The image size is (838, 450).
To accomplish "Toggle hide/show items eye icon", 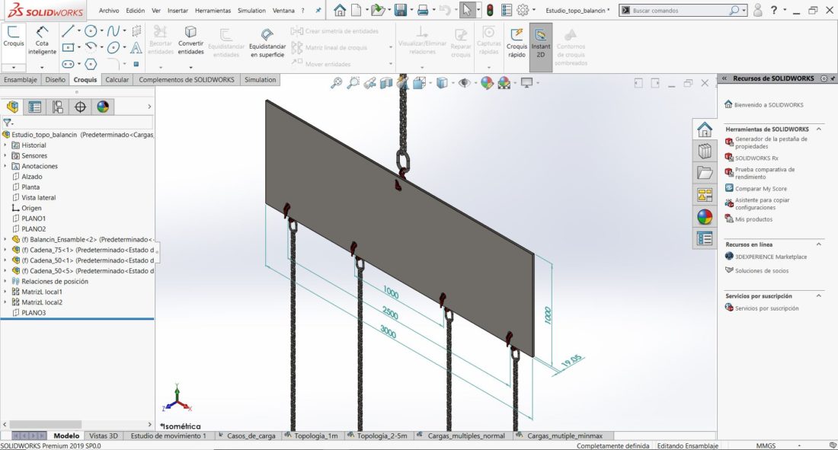I will [465, 83].
